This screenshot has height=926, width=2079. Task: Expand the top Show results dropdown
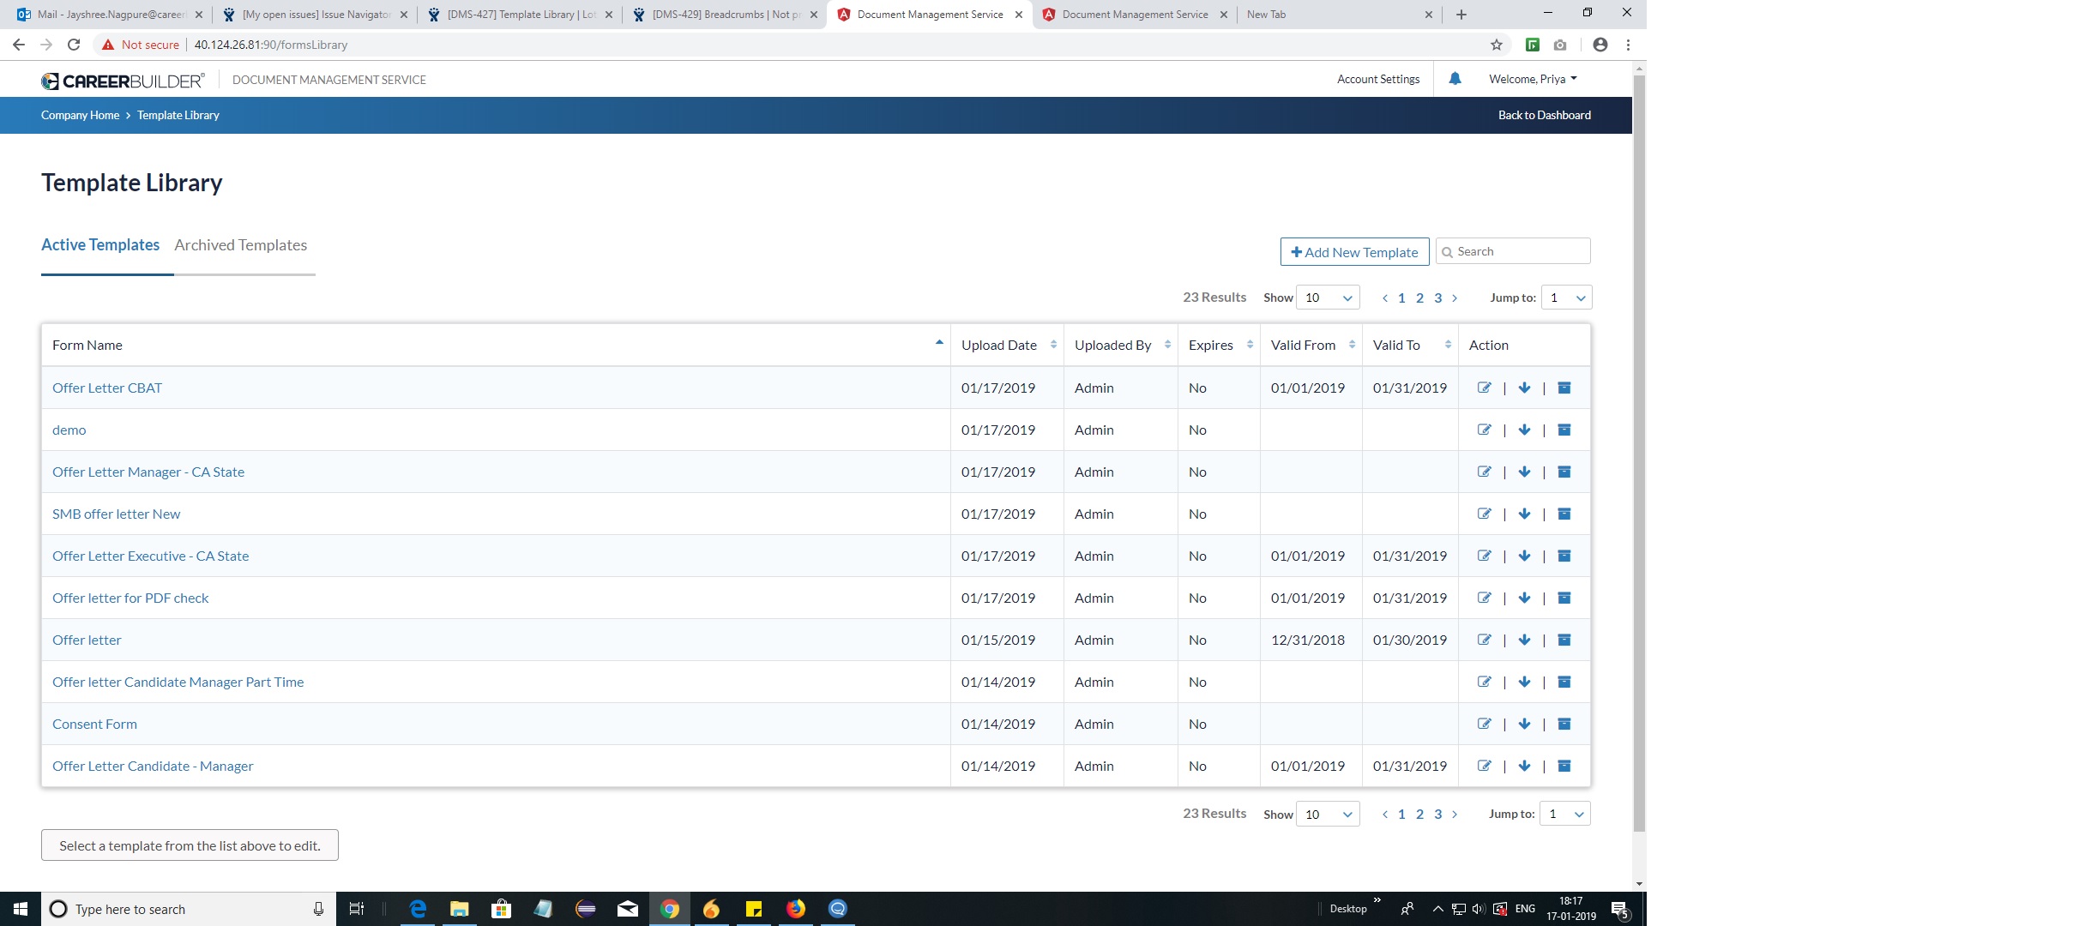click(x=1327, y=298)
